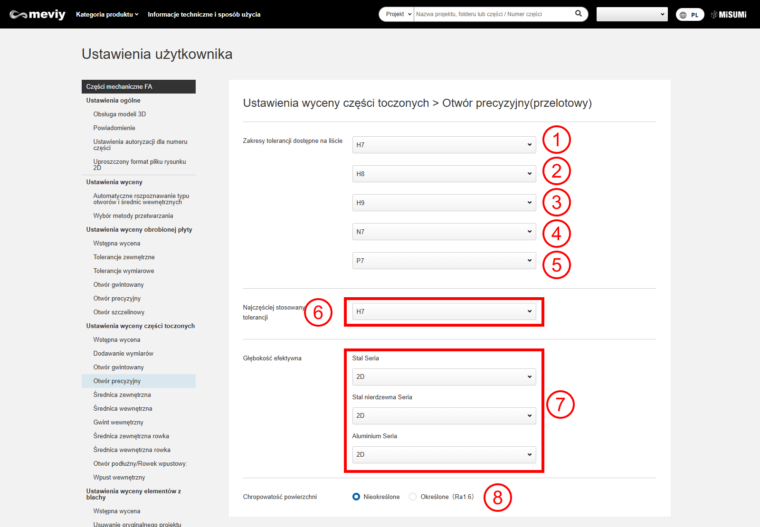Open Wybór metody przetwarzania settings
Screen dimensions: 760x527
click(133, 216)
